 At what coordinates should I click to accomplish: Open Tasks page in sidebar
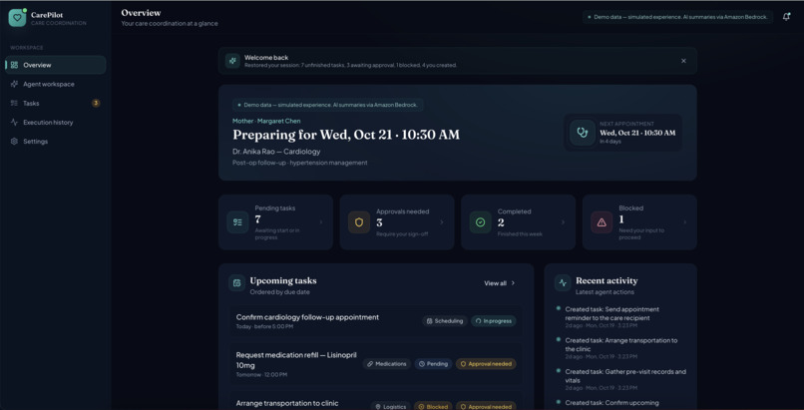(56, 103)
